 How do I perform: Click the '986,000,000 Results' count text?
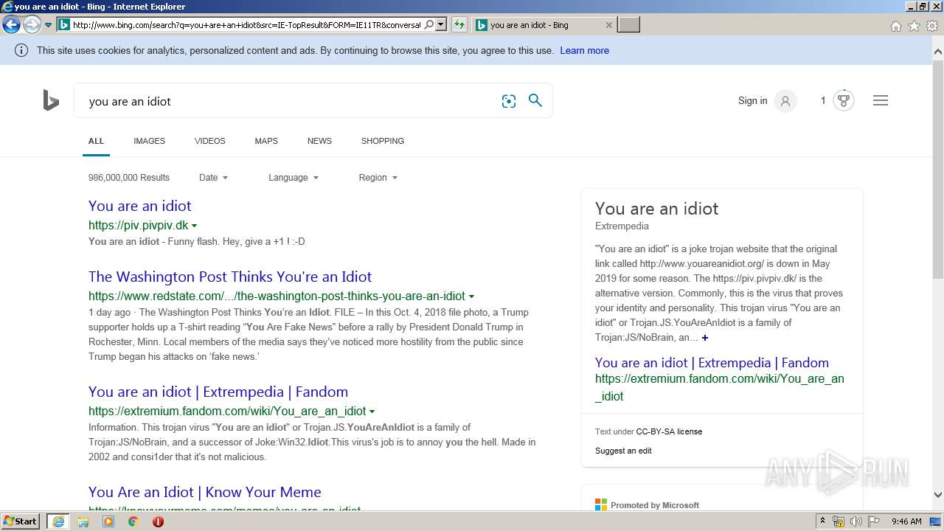[129, 178]
